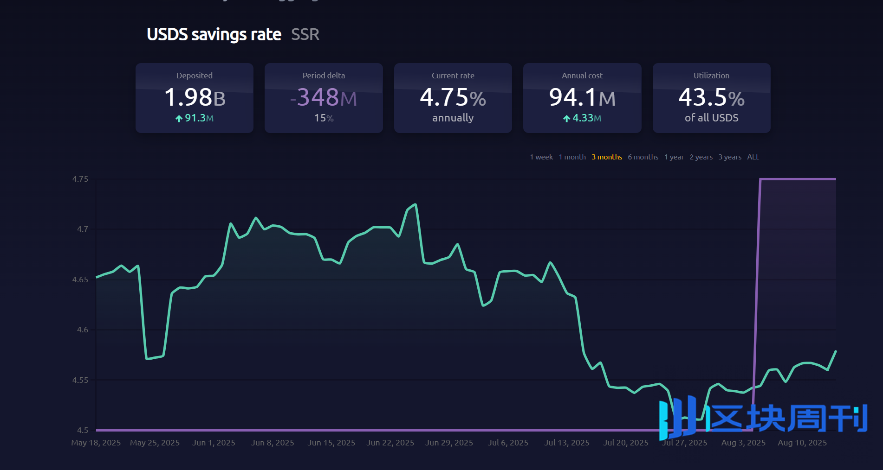Open the Deposited 1.98B stat card
Screen dimensions: 883x470
click(x=195, y=98)
